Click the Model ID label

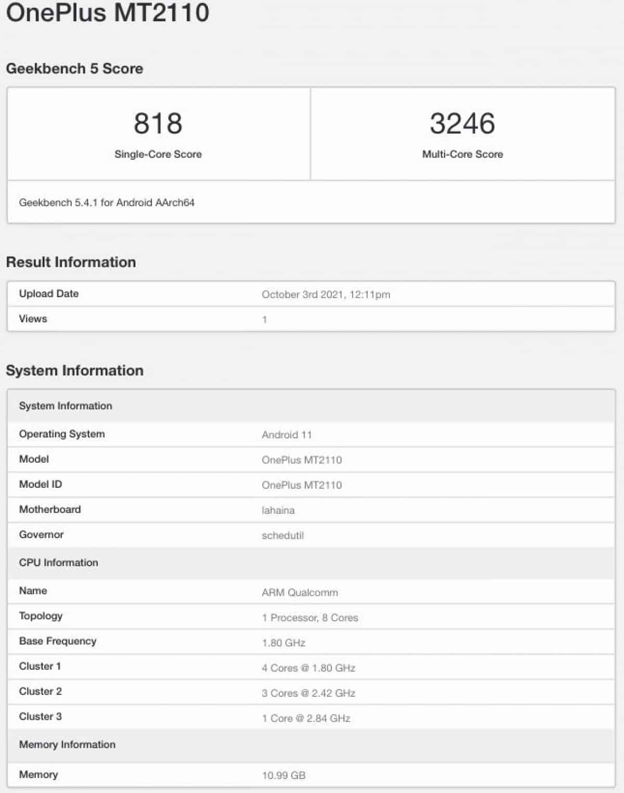pyautogui.click(x=41, y=485)
